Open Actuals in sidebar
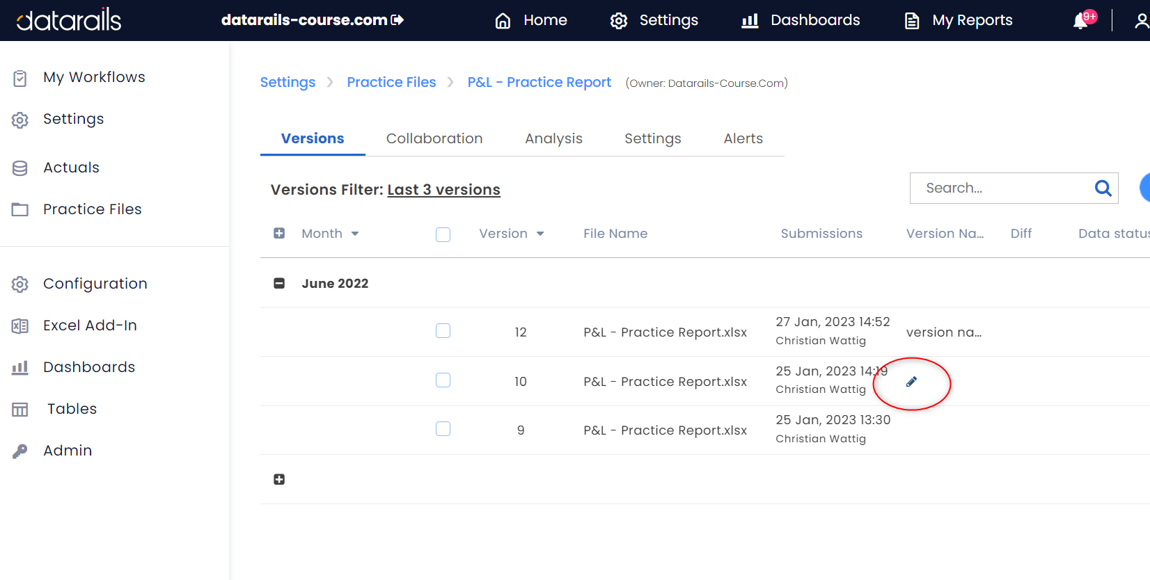Viewport: 1150px width, 580px height. (x=71, y=168)
